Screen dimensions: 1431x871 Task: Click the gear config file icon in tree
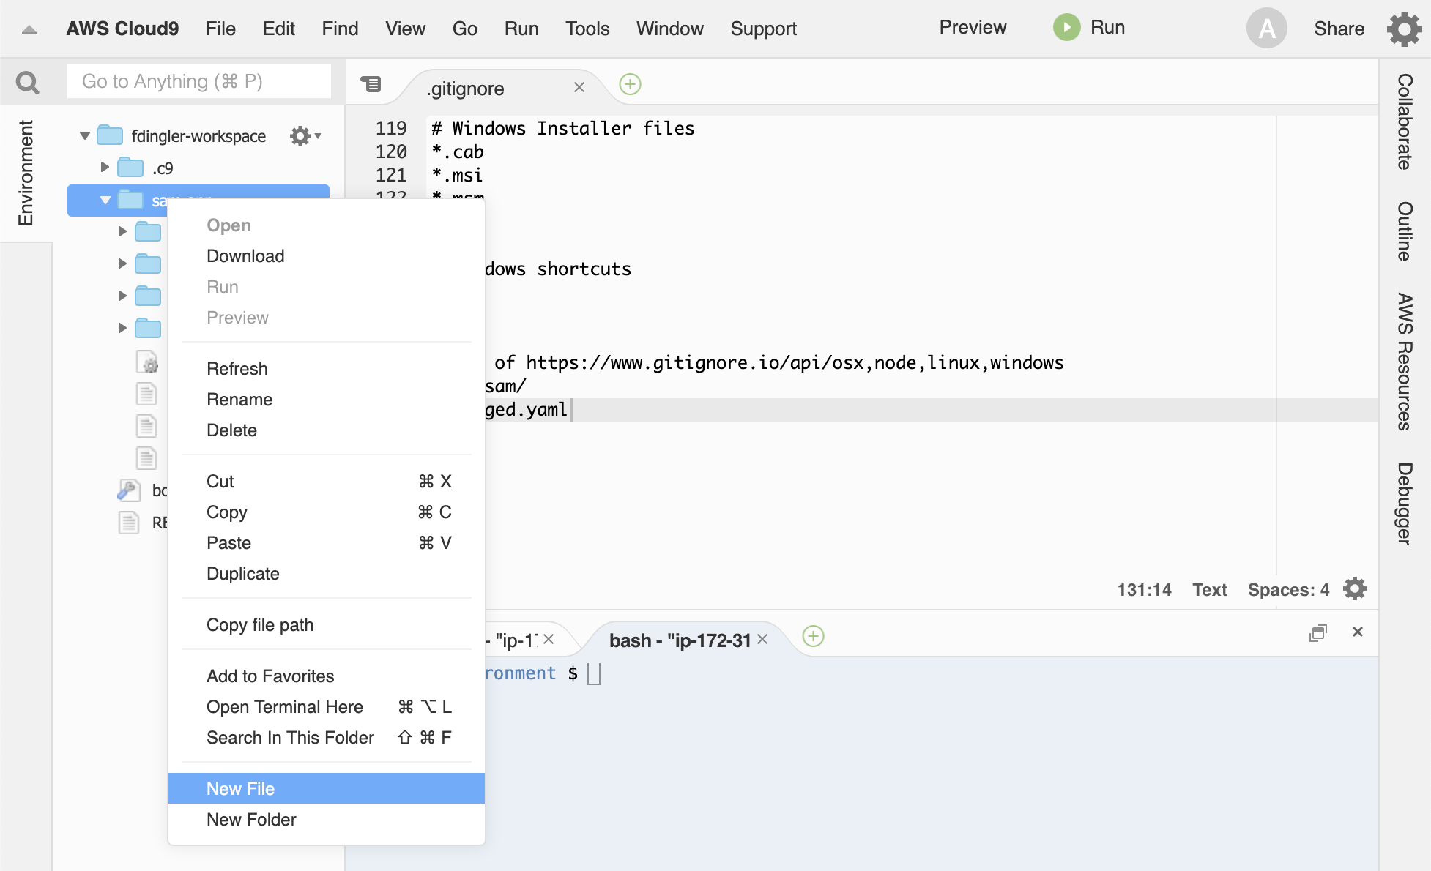tap(147, 362)
